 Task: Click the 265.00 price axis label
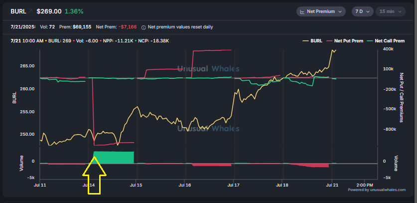click(27, 66)
